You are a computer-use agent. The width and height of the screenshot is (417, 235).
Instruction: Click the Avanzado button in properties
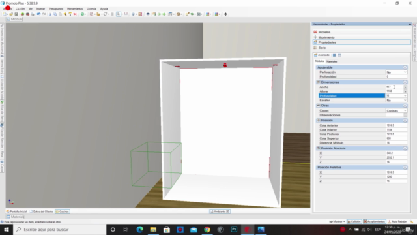click(322, 55)
